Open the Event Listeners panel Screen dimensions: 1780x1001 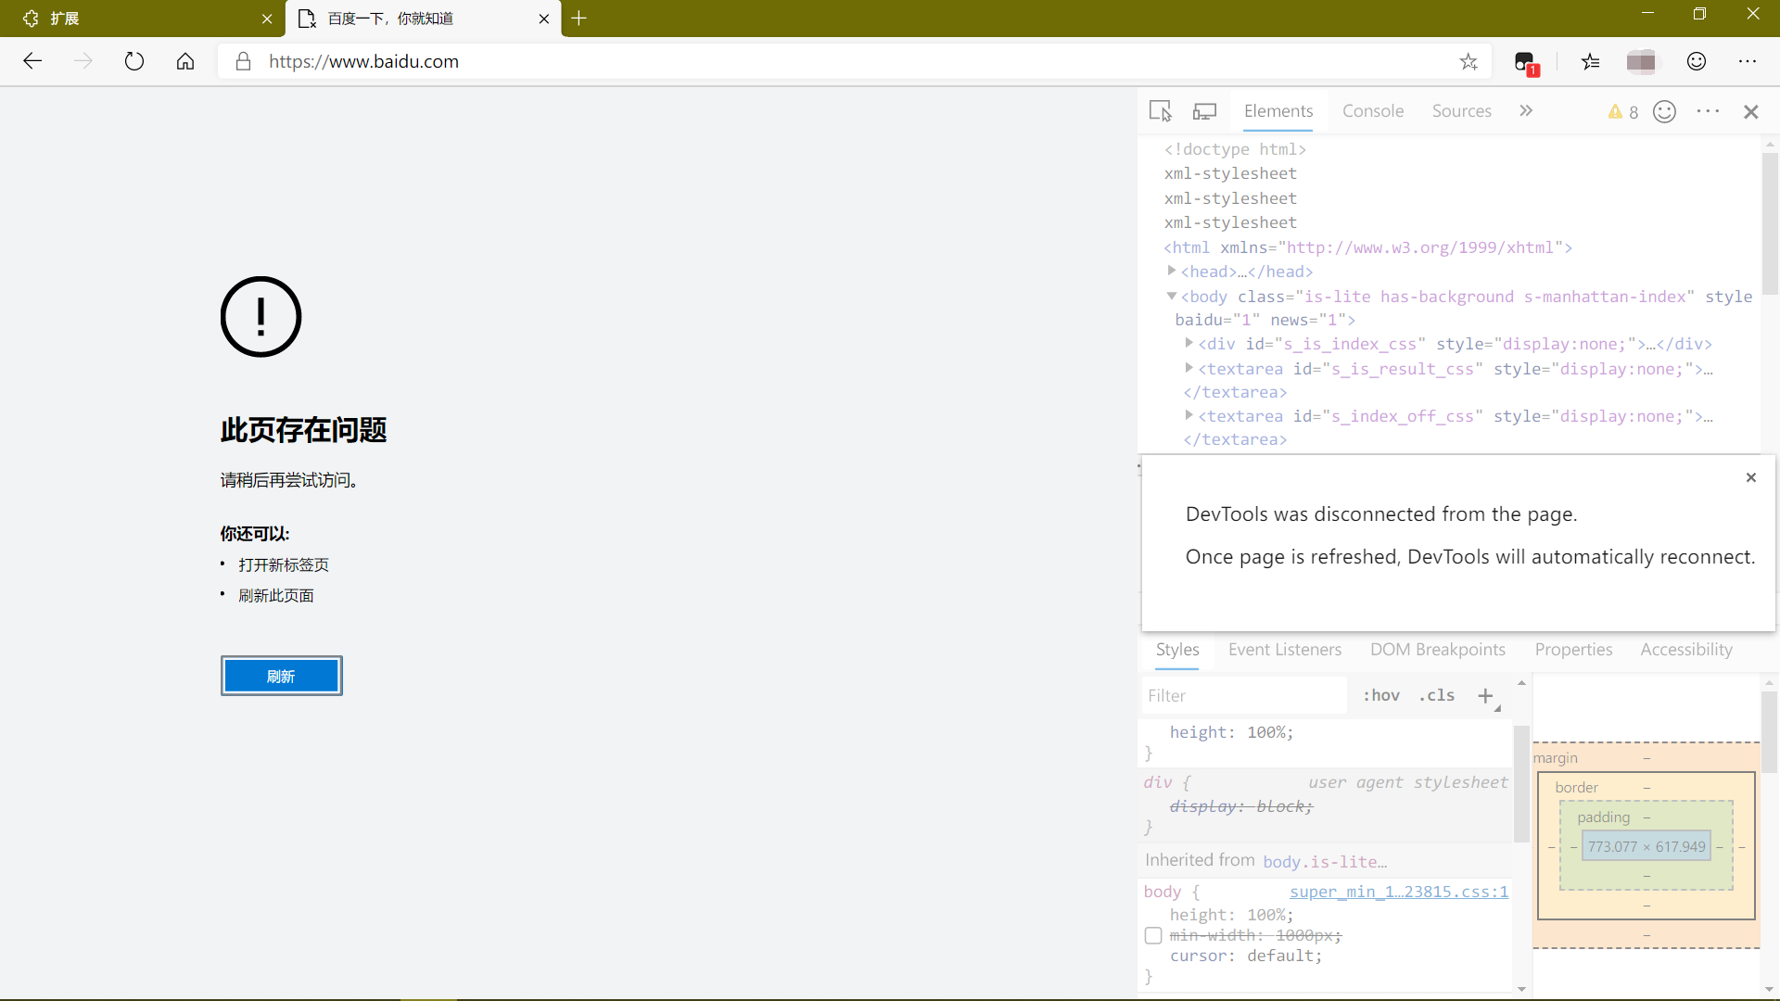[x=1284, y=649]
